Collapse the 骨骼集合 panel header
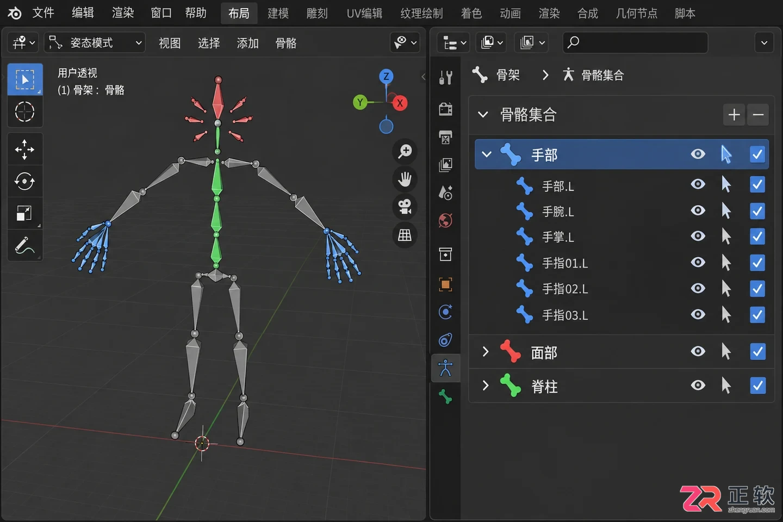Image resolution: width=783 pixels, height=522 pixels. [x=483, y=114]
